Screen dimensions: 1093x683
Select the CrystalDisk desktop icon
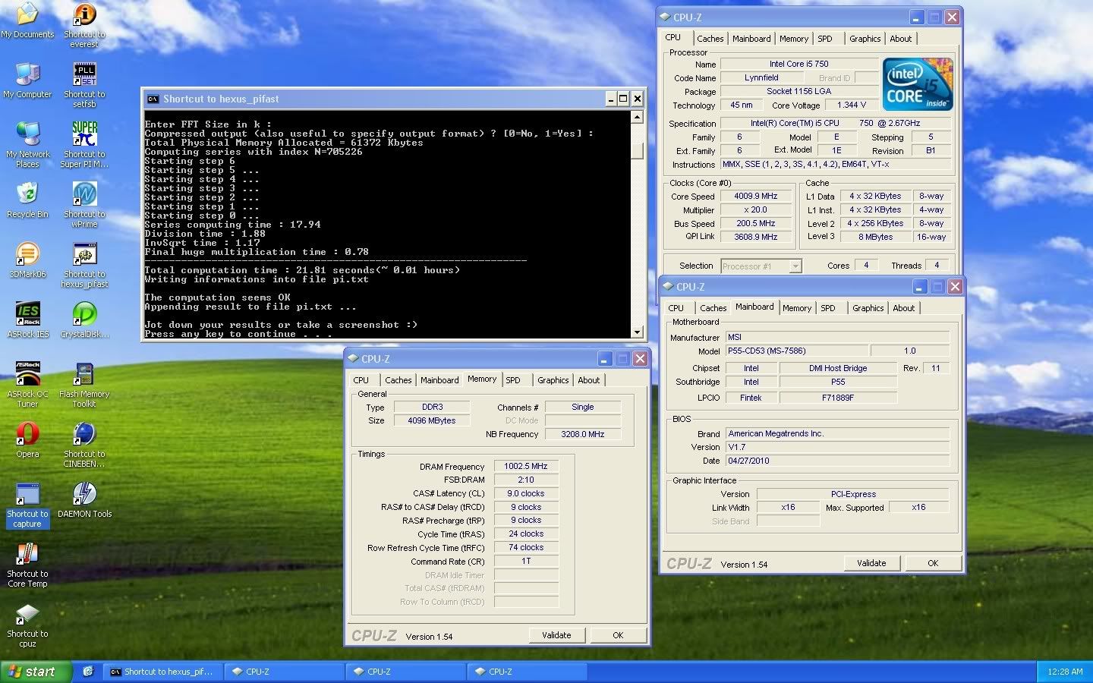[x=84, y=313]
